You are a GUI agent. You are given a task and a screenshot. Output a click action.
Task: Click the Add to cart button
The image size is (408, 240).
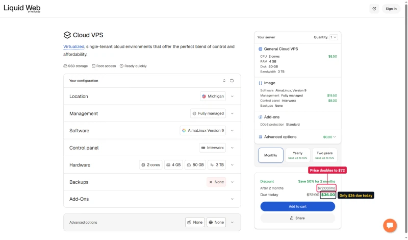pos(298,206)
